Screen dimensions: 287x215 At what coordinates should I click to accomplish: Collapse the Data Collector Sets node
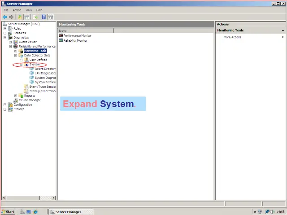[x=16, y=56]
